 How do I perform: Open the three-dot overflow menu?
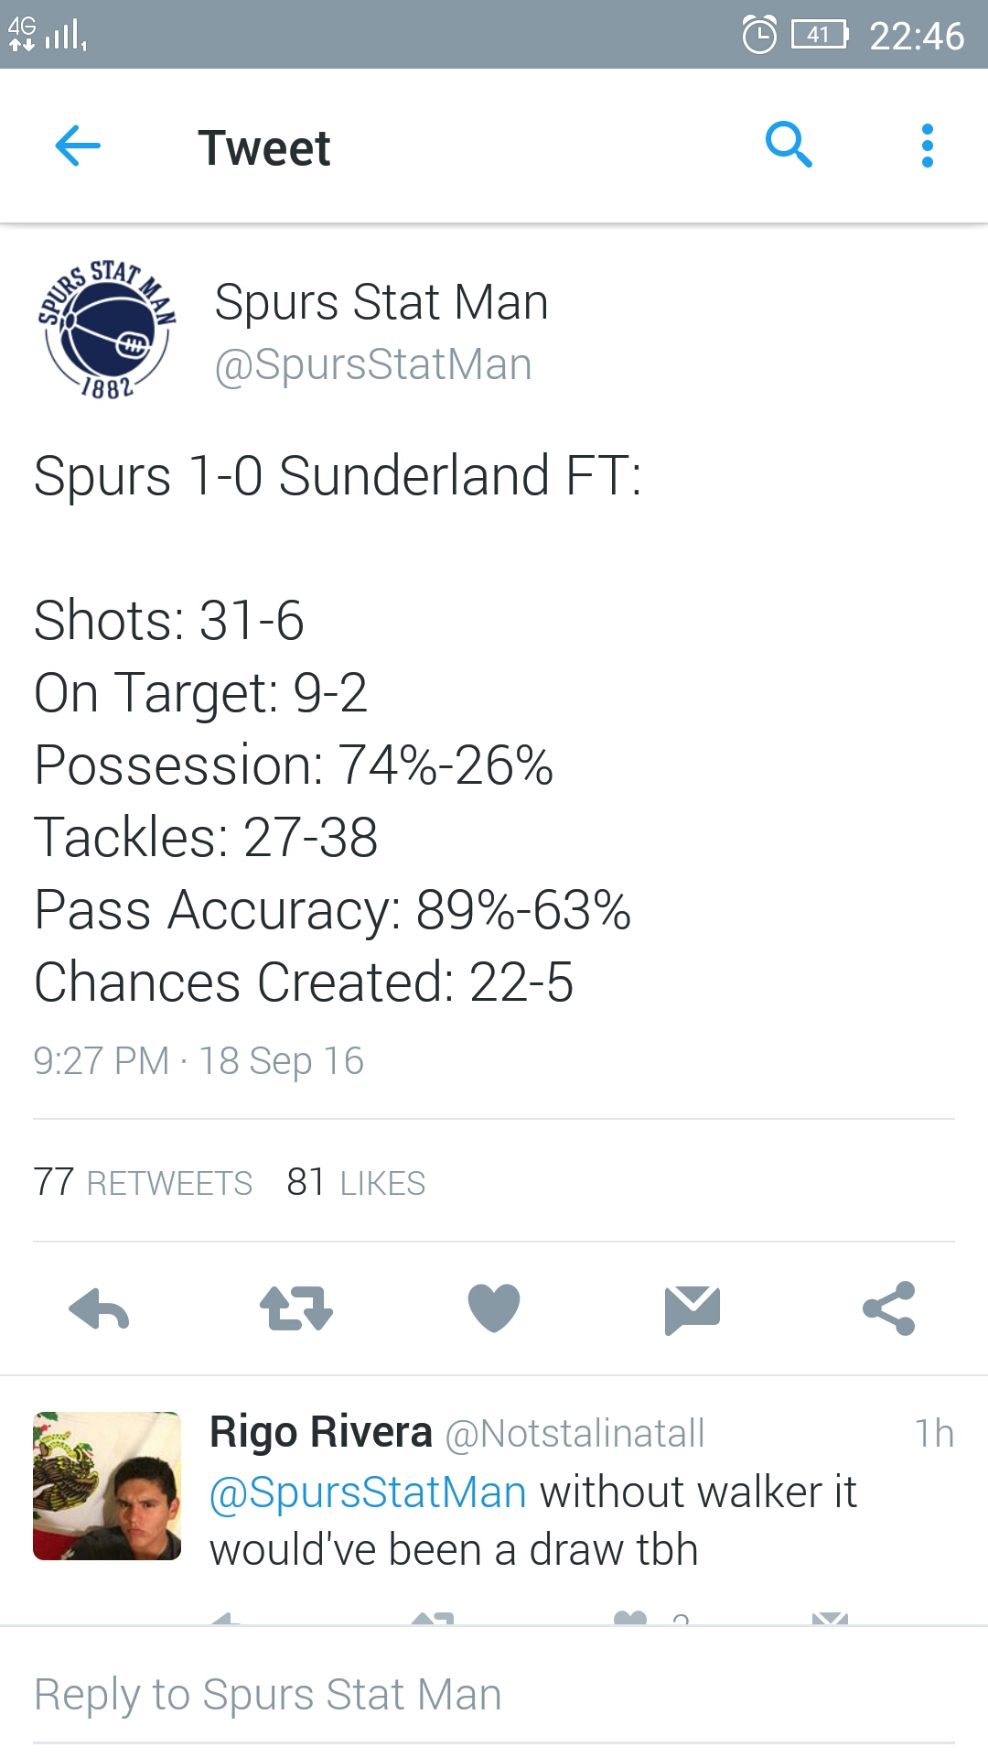pos(927,146)
